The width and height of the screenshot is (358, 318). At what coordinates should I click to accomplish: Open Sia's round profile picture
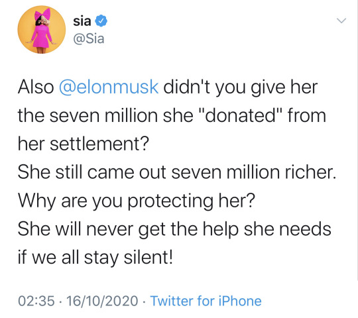(x=42, y=30)
